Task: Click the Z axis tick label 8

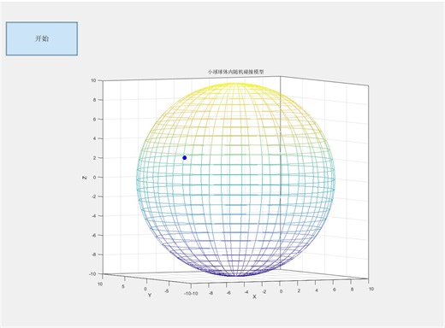Action: (94, 100)
